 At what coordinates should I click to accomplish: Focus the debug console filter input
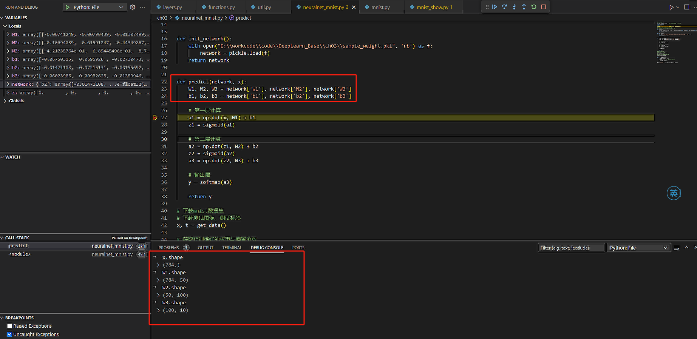572,248
